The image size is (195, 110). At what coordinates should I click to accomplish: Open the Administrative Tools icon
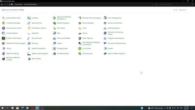(4, 18)
